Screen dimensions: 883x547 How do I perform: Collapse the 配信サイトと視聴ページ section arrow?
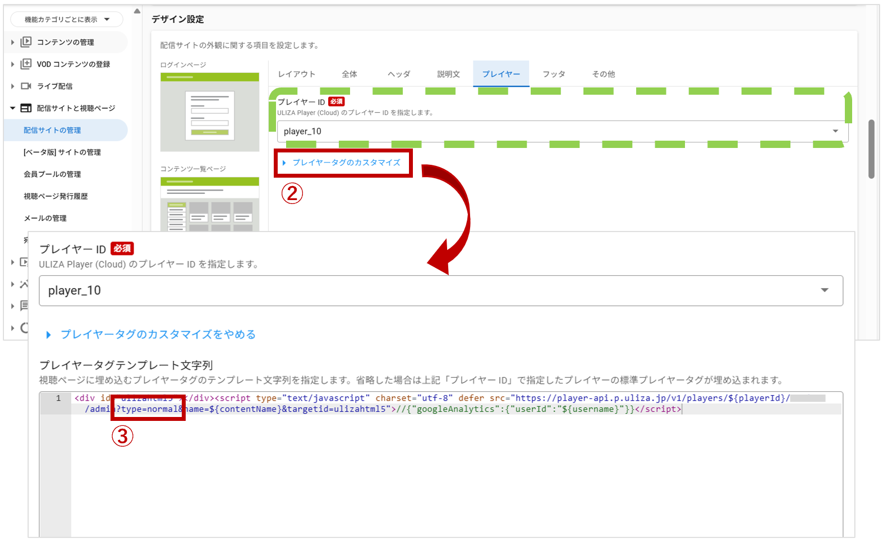pos(12,108)
